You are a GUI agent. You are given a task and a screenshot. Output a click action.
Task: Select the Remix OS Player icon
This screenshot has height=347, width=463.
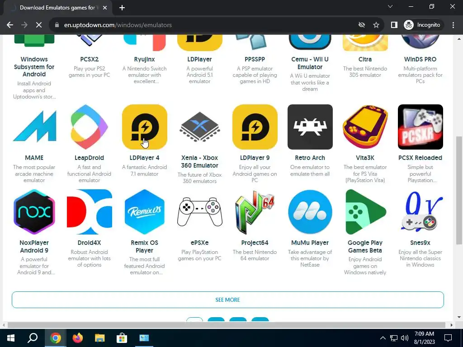coord(144,212)
